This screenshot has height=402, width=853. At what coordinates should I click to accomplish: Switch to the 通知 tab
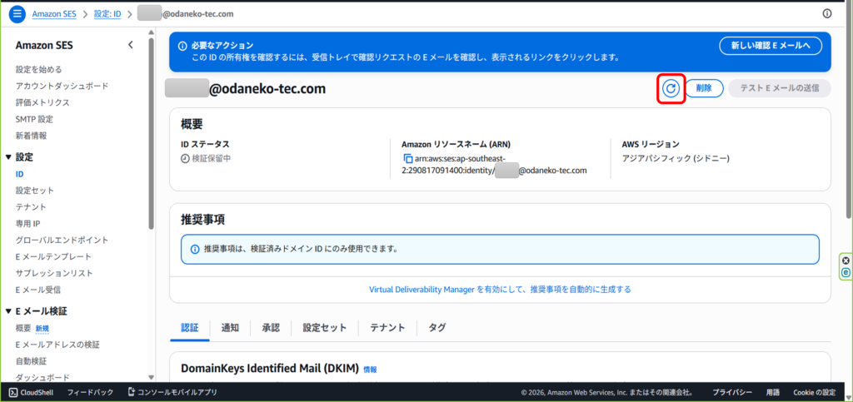(230, 328)
